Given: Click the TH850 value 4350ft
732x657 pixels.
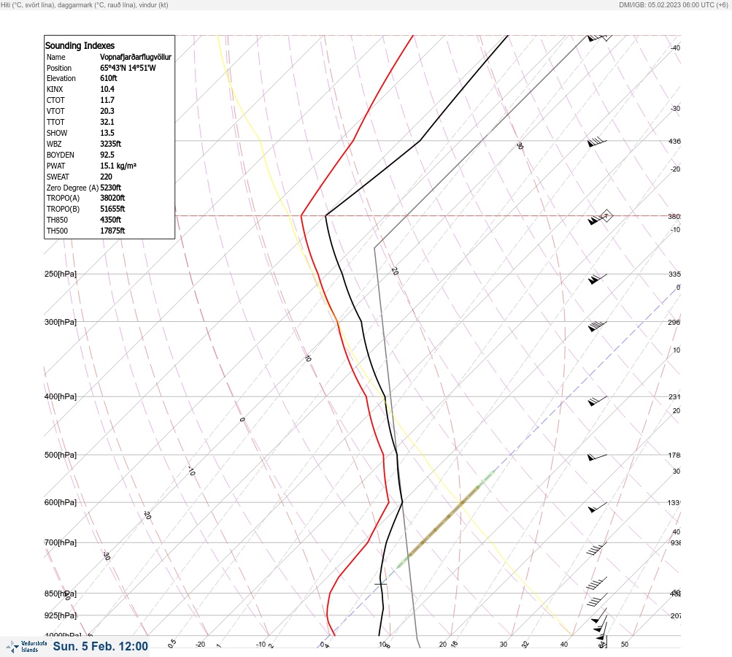Looking at the screenshot, I should pyautogui.click(x=111, y=220).
